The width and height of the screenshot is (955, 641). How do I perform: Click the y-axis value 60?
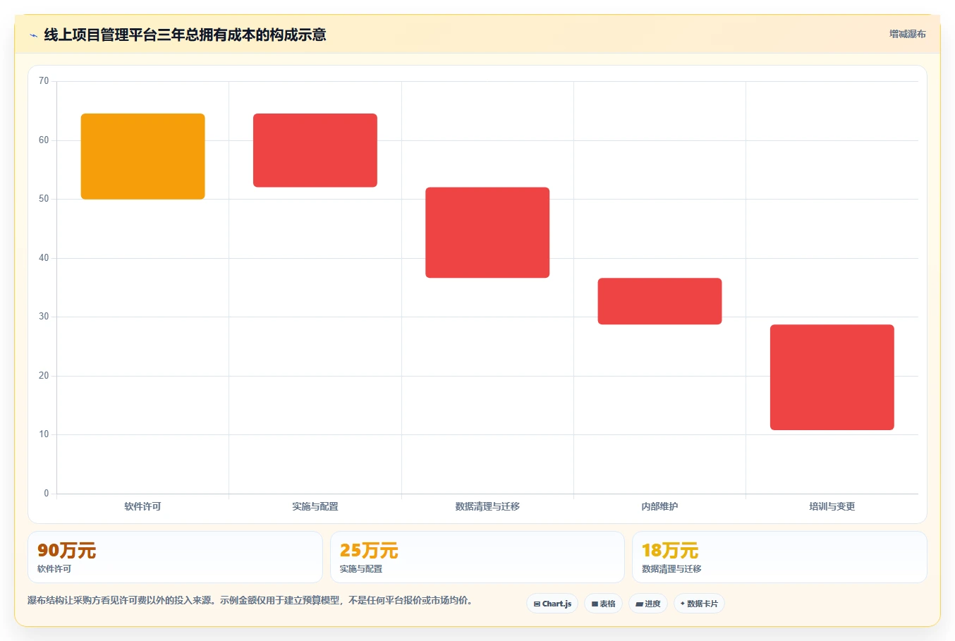[x=44, y=140]
